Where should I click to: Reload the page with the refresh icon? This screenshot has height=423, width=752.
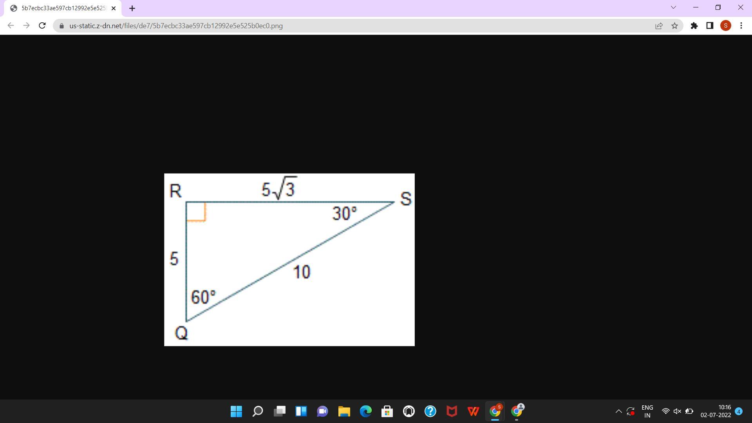(x=42, y=26)
